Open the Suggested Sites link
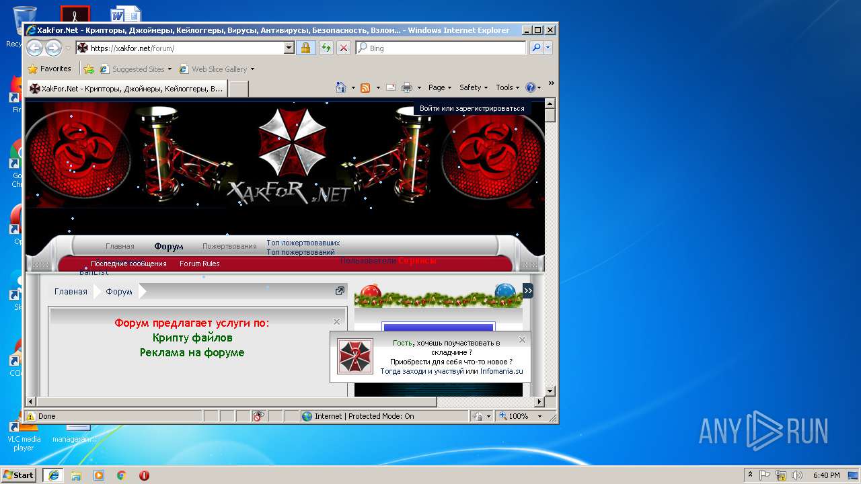861x484 pixels. (x=135, y=69)
